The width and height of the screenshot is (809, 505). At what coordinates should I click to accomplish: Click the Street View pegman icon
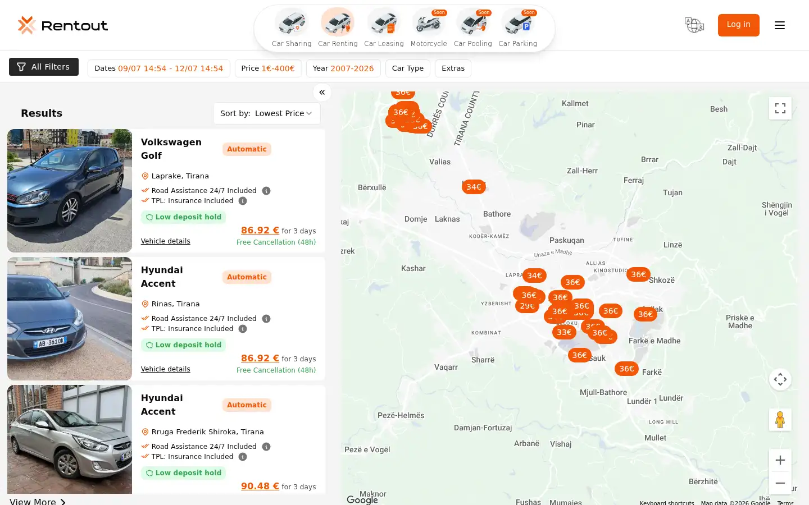(x=780, y=420)
